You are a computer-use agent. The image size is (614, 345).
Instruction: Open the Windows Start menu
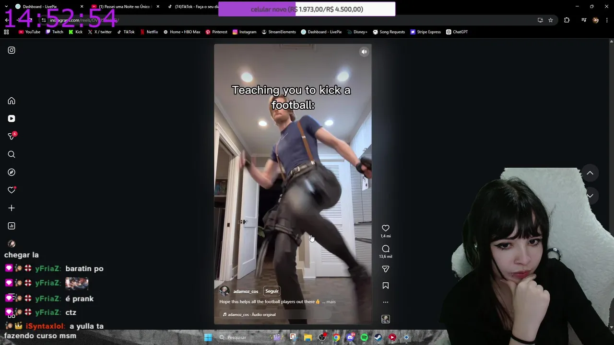coord(208,337)
